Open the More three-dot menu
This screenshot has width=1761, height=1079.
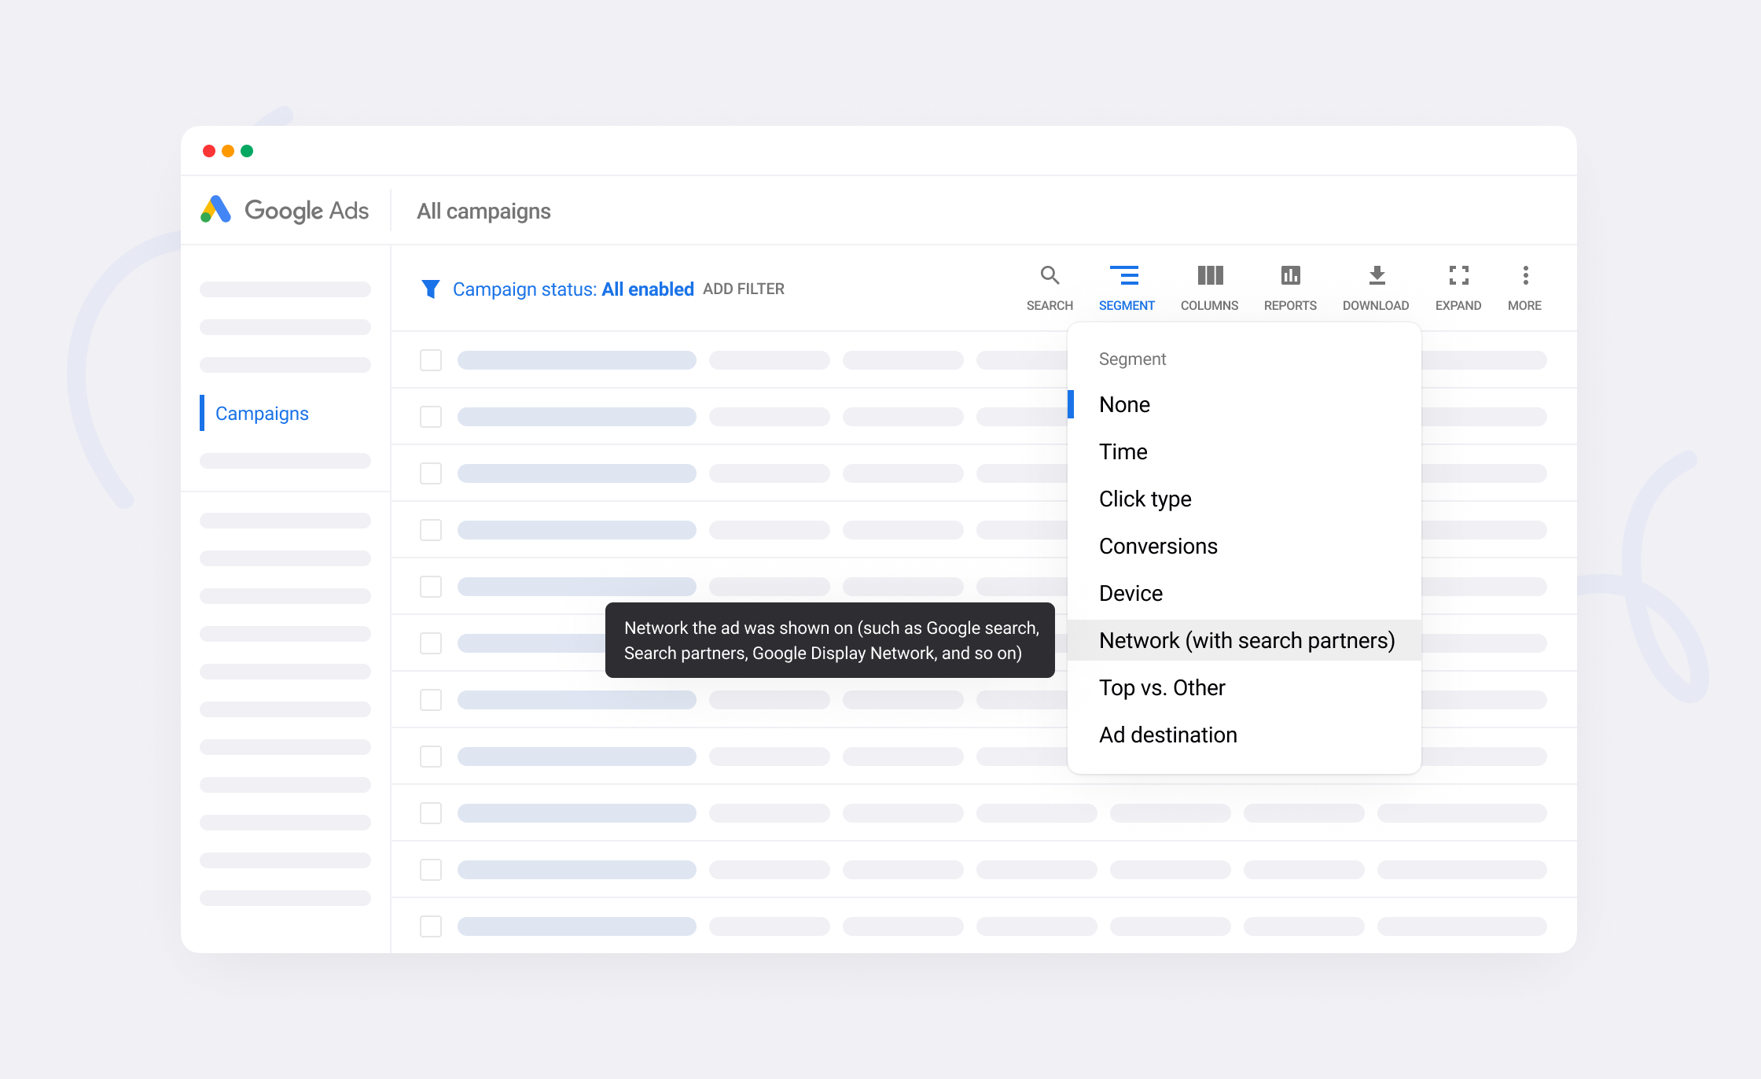(1525, 276)
